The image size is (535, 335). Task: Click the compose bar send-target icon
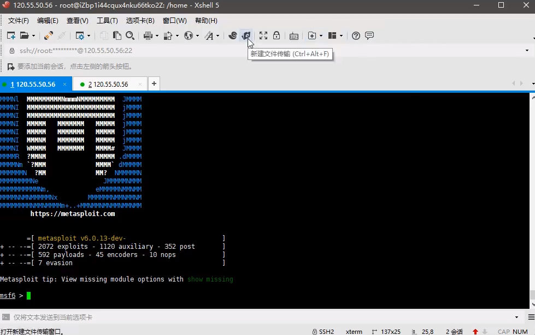6,318
